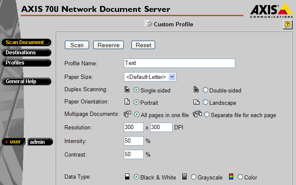
Task: Click the portrait orientation page icon
Action: click(127, 101)
